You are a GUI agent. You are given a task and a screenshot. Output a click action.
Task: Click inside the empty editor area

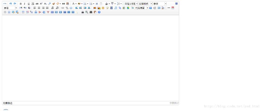90,58
